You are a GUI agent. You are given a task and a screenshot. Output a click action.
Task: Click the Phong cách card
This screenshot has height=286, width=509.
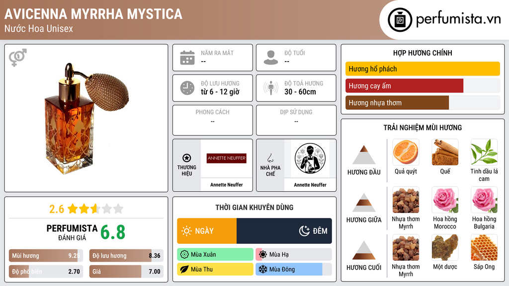click(x=213, y=120)
